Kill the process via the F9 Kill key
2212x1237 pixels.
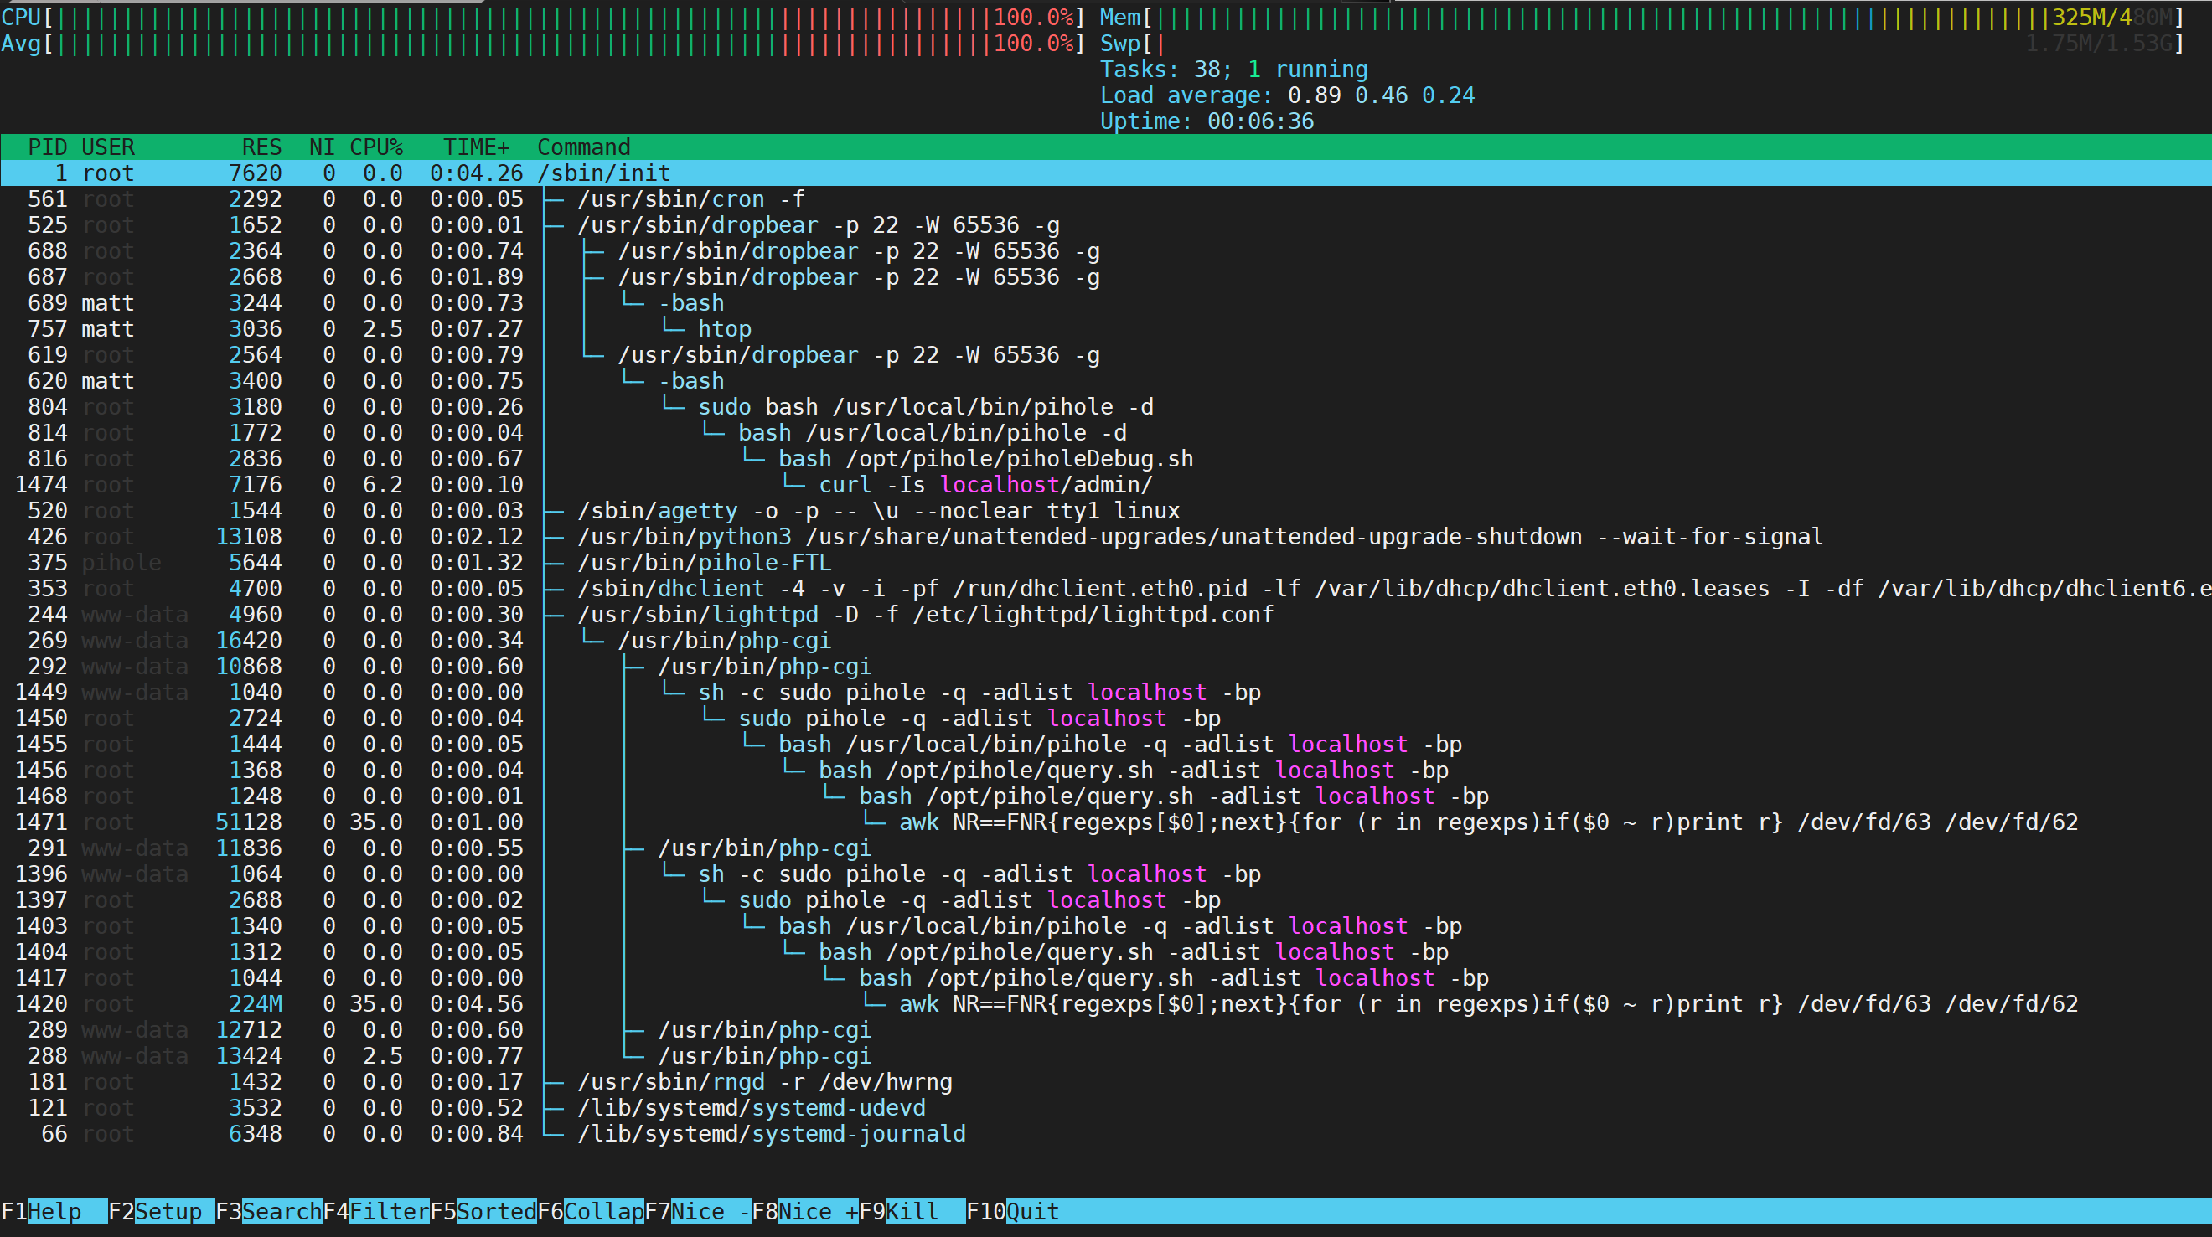(x=912, y=1211)
